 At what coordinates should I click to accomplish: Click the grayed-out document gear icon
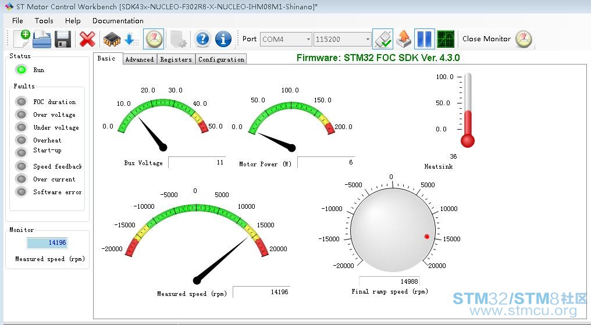click(178, 39)
